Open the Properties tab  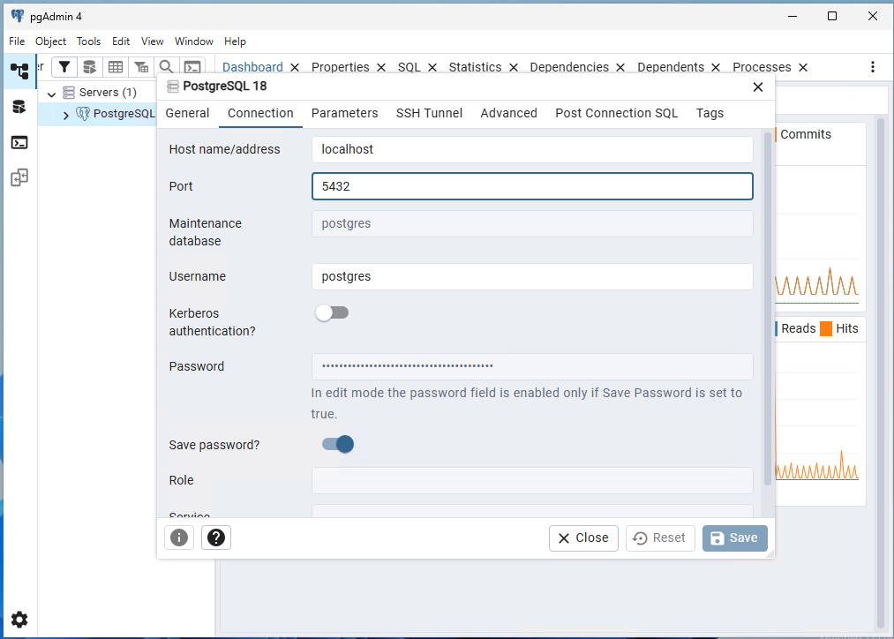[341, 67]
